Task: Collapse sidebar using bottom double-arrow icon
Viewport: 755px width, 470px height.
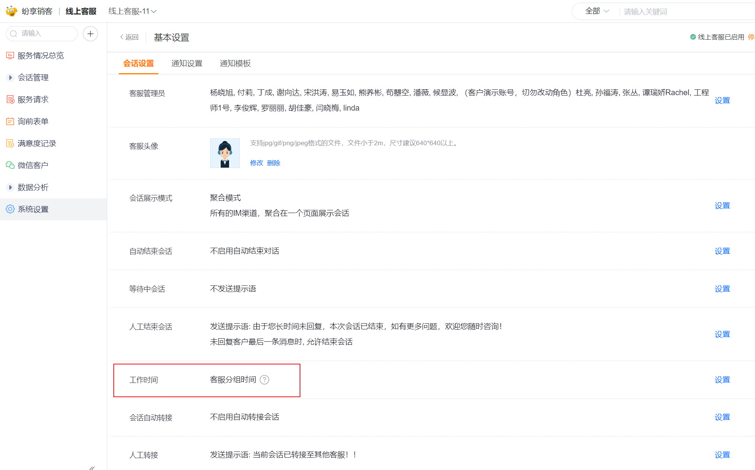Action: tap(92, 468)
